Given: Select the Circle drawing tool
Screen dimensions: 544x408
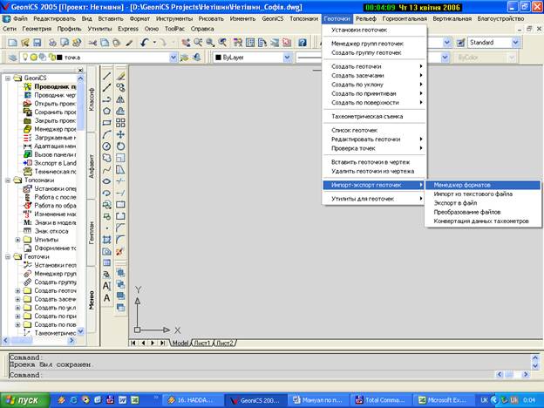Looking at the screenshot, I should 107,146.
